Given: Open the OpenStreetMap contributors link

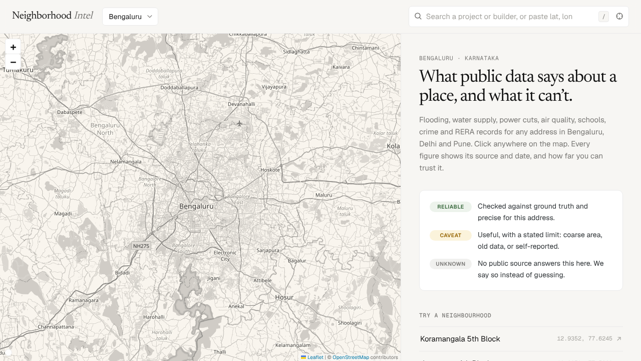Looking at the screenshot, I should click(x=351, y=357).
